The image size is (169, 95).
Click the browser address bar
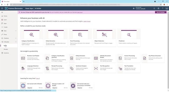point(85,4)
